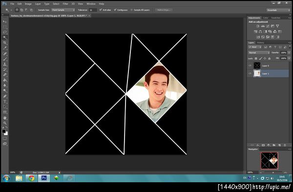The height and width of the screenshot is (192, 293).
Task: Select the Hand tool
Action: pos(5,118)
